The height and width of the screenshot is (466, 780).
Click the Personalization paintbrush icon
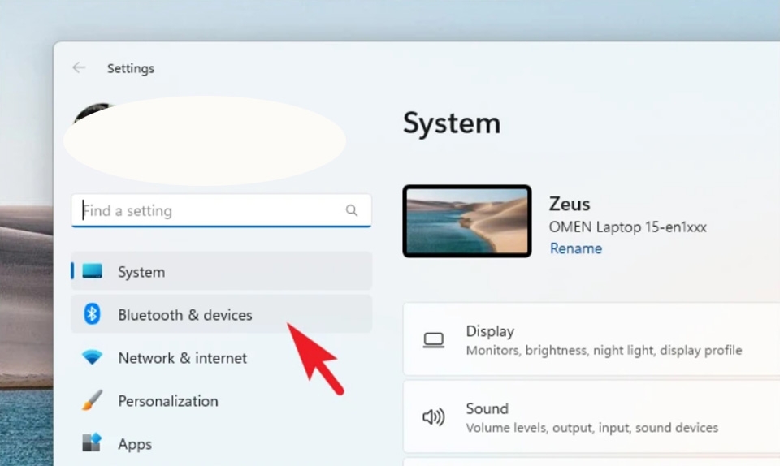pos(92,400)
